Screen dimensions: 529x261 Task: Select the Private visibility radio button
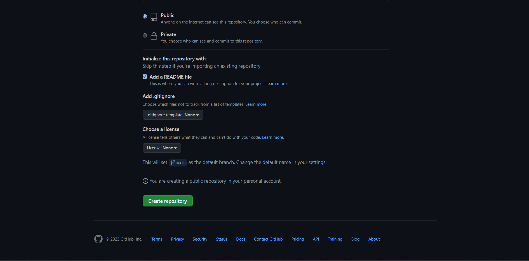(x=145, y=35)
